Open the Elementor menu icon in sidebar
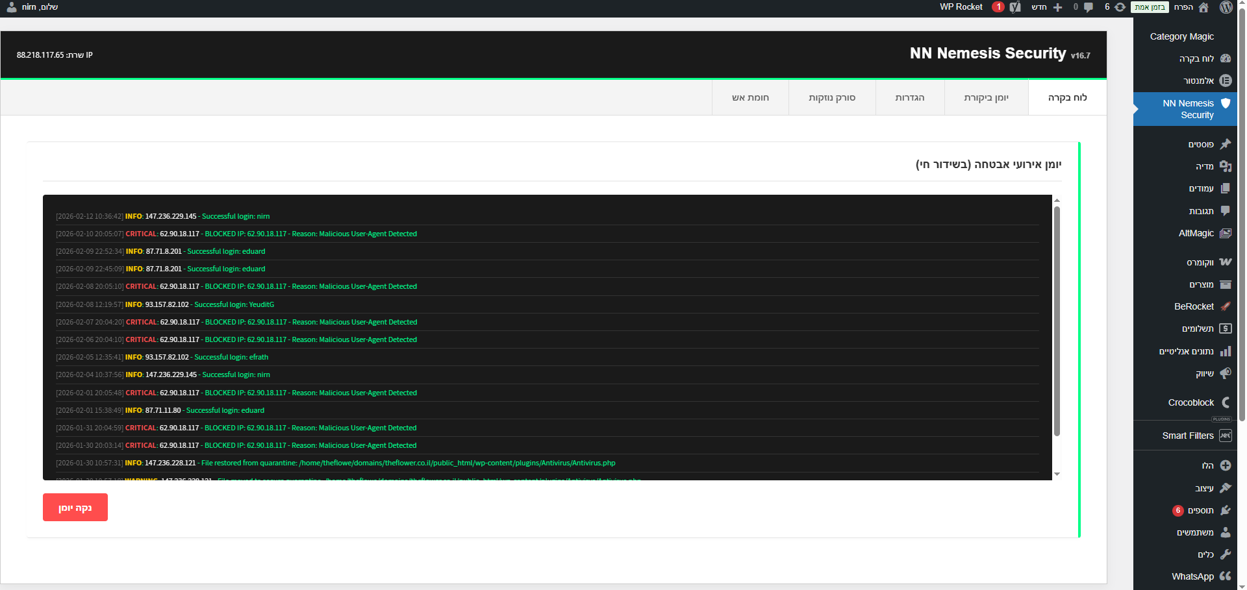The width and height of the screenshot is (1247, 590). point(1225,80)
